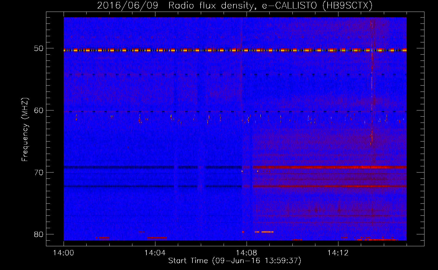The height and width of the screenshot is (270, 438).
Task: Click the '80' frequency tick label
Action: tap(39, 234)
